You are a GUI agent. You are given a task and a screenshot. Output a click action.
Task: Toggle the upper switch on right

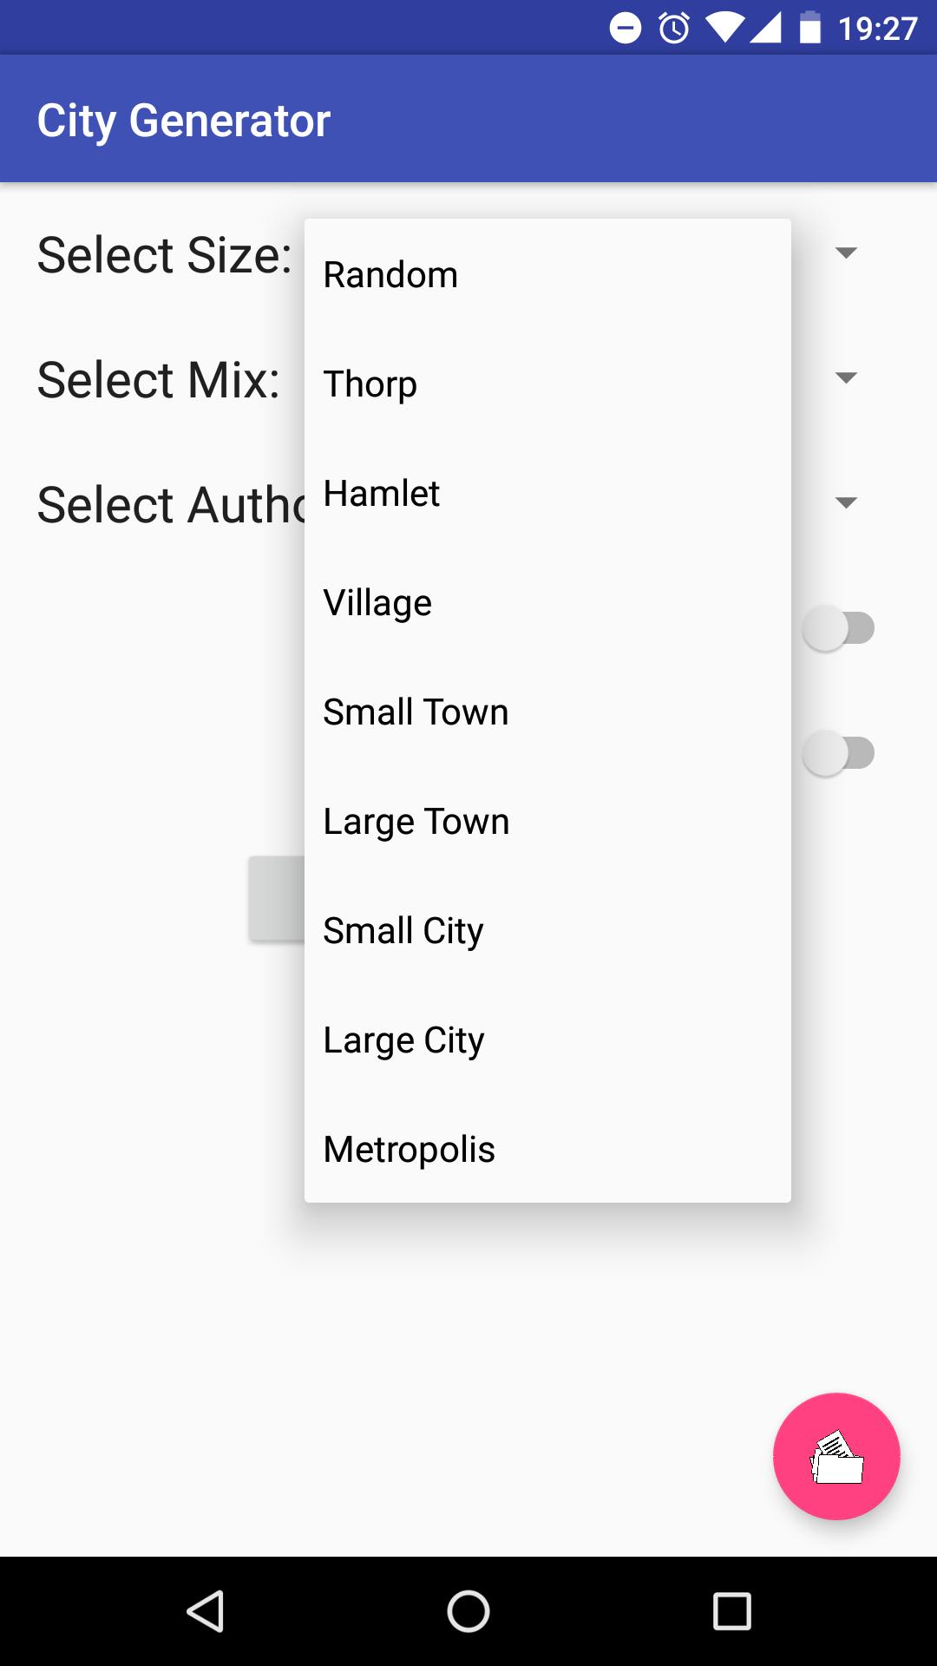(x=838, y=628)
